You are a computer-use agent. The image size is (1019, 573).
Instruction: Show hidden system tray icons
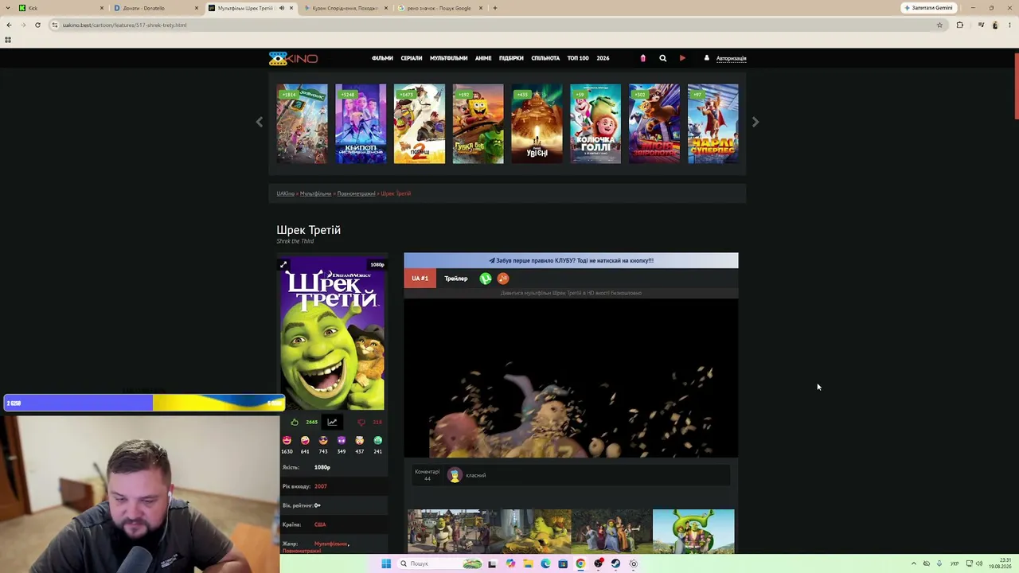[x=913, y=563]
